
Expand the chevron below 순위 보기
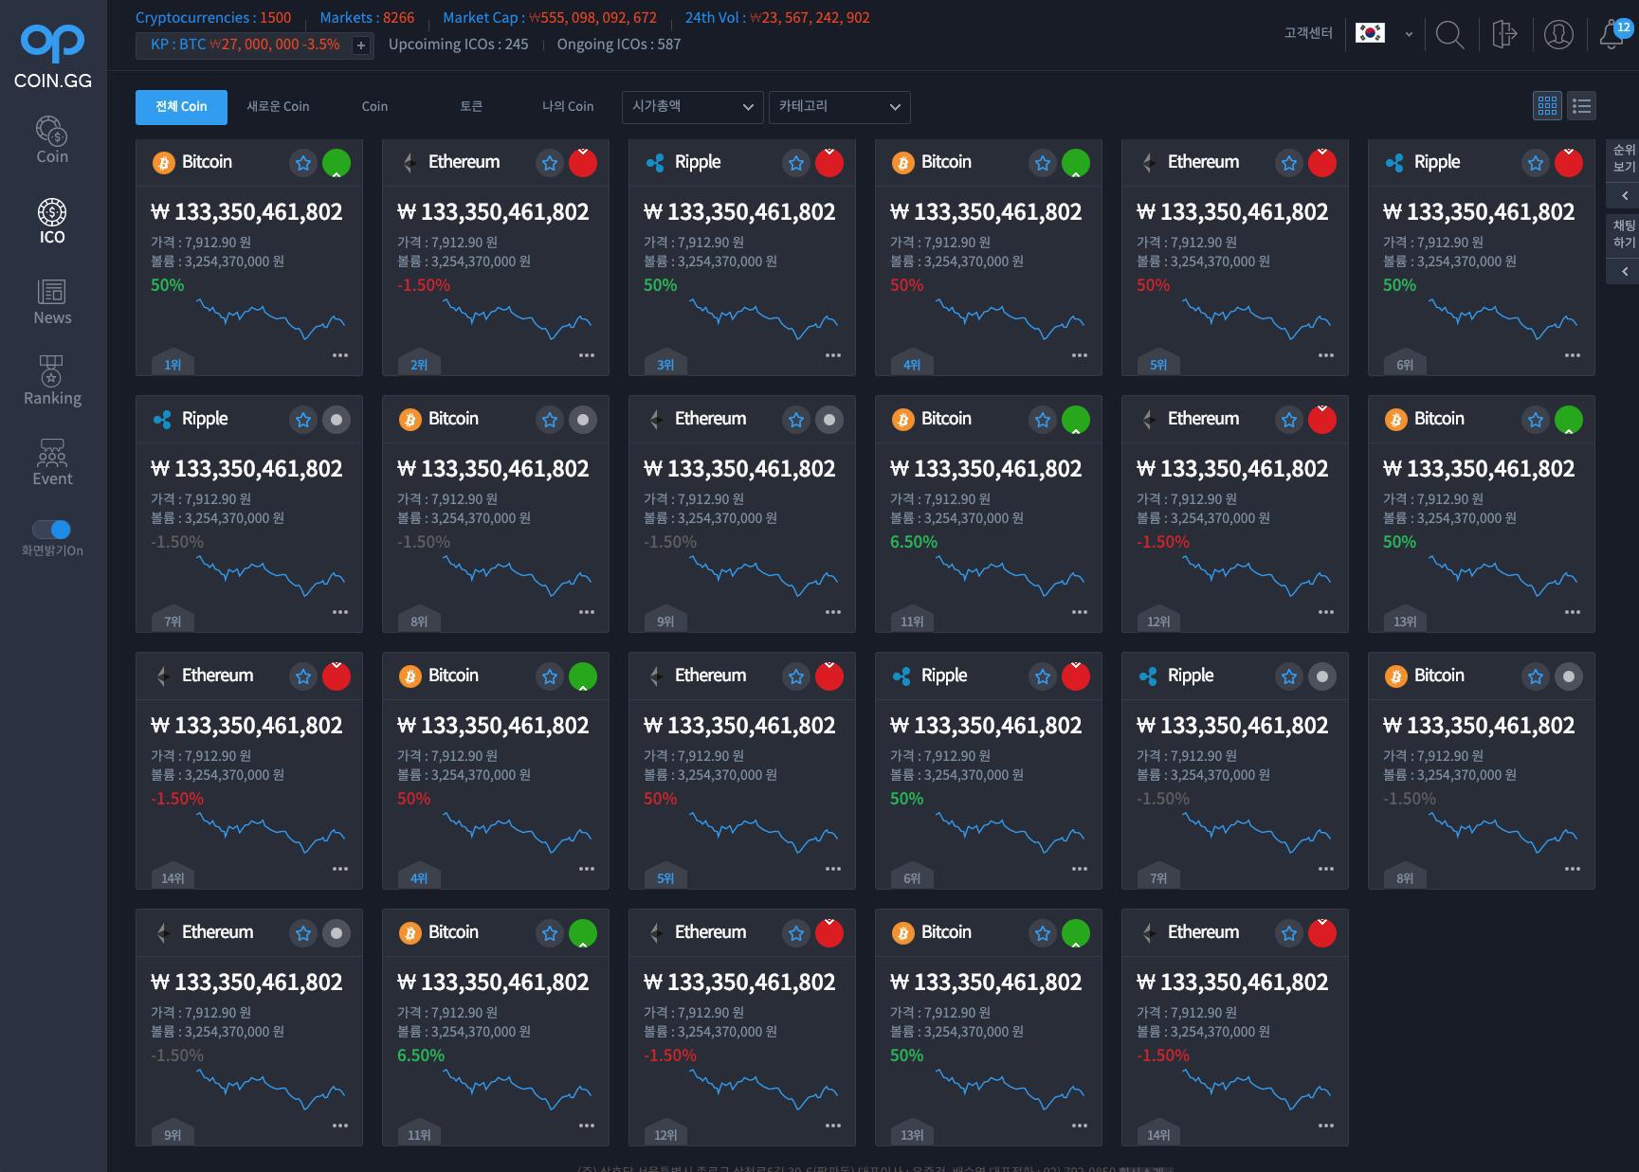[x=1624, y=195]
